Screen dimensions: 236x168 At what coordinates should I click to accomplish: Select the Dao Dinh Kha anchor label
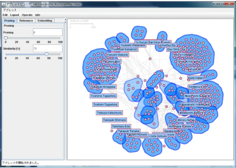176,49
